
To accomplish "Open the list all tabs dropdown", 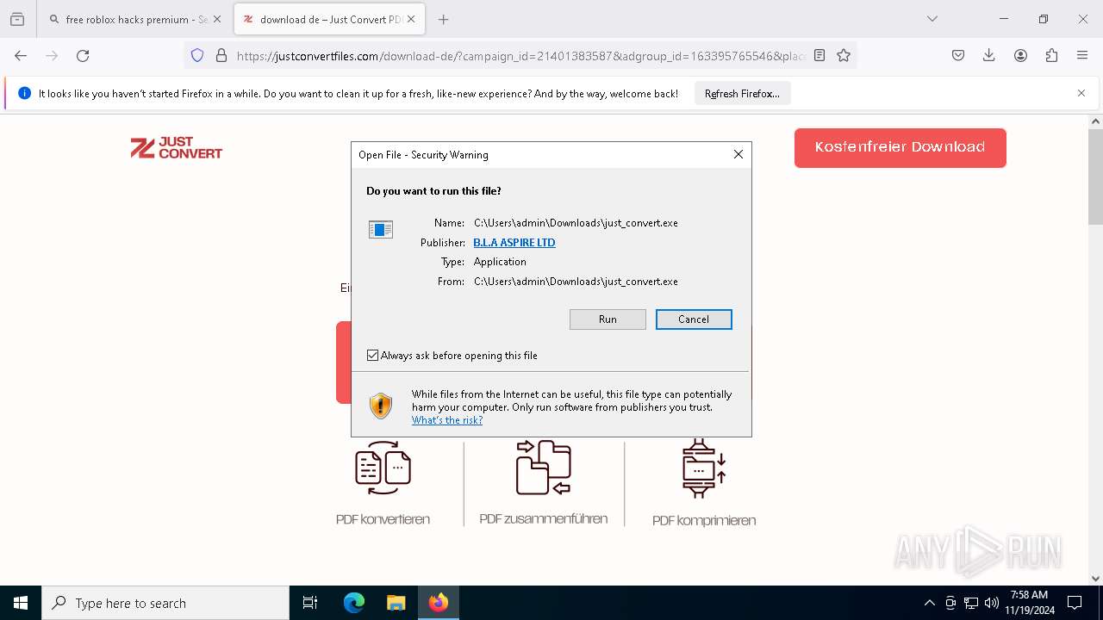I will coord(932,19).
